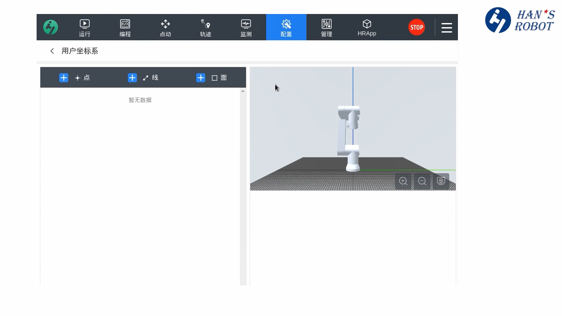Click the 用户坐标系 page title
The image size is (562, 316).
tap(80, 51)
